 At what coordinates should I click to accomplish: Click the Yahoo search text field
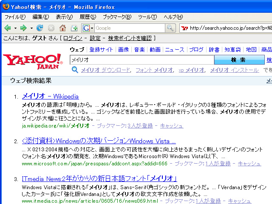tap(141, 60)
